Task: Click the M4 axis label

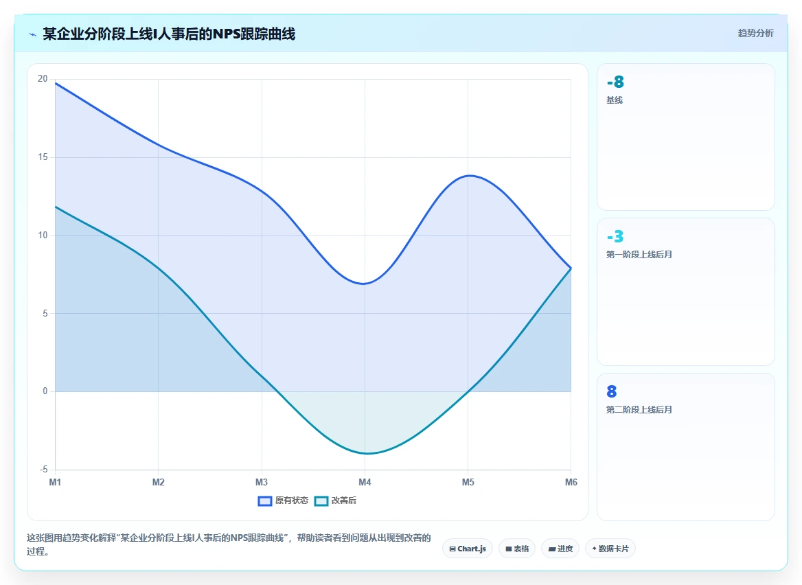Action: click(365, 482)
